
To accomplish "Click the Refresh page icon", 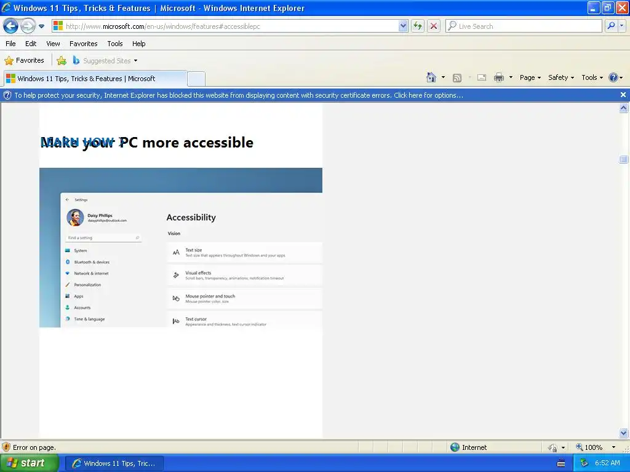I will click(x=418, y=26).
